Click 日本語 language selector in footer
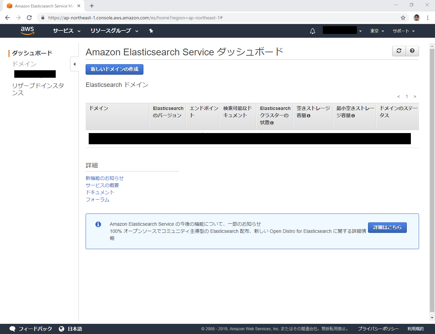 pos(75,329)
